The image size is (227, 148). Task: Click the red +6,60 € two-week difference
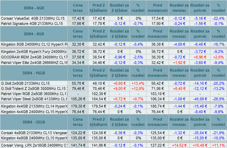120,83
